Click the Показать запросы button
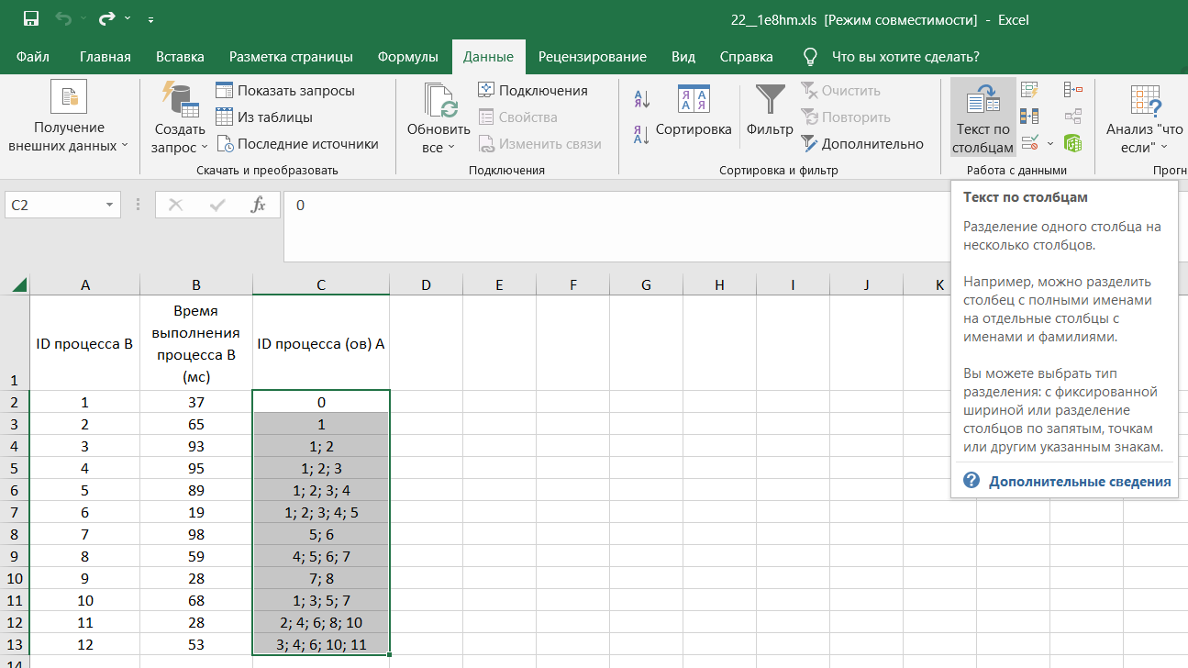1188x668 pixels. click(x=285, y=91)
